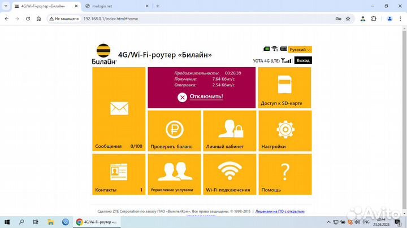407x228 pixels.
Task: Click the Отключить! link
Action: click(x=206, y=97)
